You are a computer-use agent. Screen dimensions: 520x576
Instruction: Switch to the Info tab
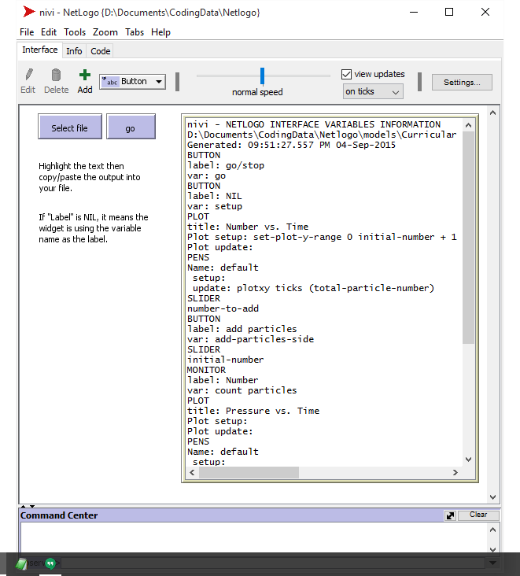pos(74,51)
